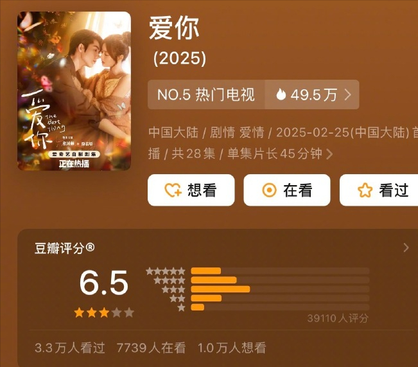Open the 3.3万人看过 list
Viewport: 418px width, 367px height.
click(70, 348)
